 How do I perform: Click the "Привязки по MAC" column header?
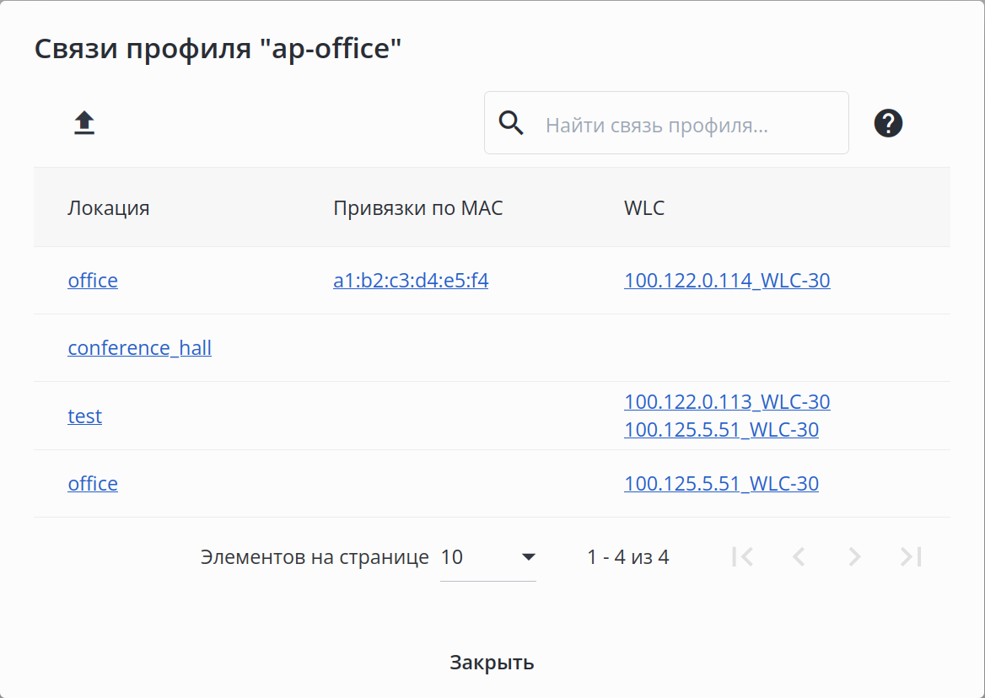(x=418, y=208)
